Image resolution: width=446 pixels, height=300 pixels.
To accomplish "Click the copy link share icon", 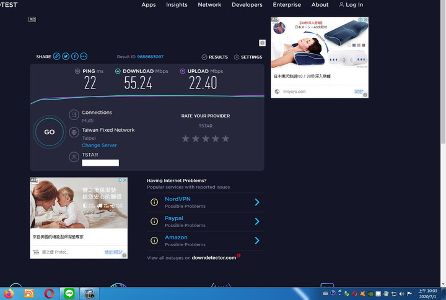I will pos(56,56).
